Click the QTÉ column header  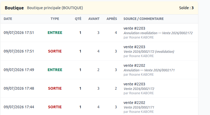click(x=78, y=19)
